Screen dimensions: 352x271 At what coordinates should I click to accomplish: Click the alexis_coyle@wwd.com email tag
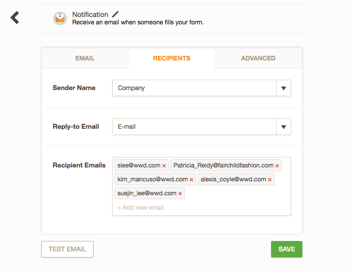click(233, 180)
